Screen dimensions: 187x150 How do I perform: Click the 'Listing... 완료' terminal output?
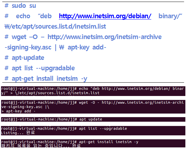pos(18,133)
